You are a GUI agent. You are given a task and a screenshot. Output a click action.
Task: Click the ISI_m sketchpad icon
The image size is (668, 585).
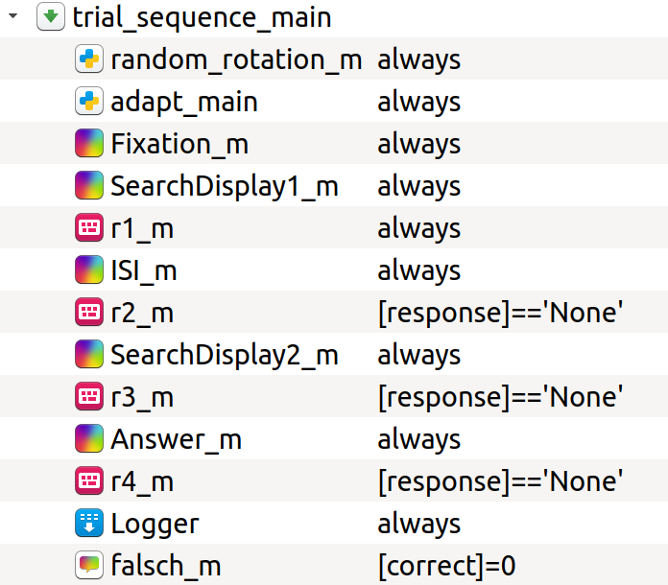[x=89, y=269]
